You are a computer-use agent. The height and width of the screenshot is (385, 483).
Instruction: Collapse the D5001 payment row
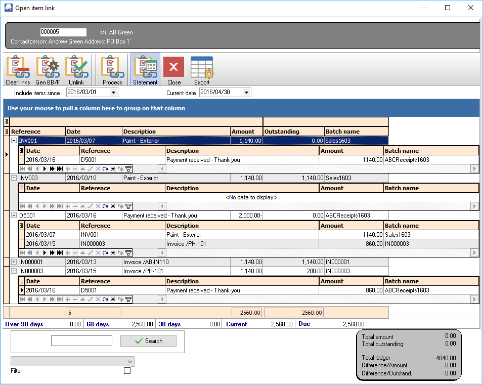click(14, 216)
